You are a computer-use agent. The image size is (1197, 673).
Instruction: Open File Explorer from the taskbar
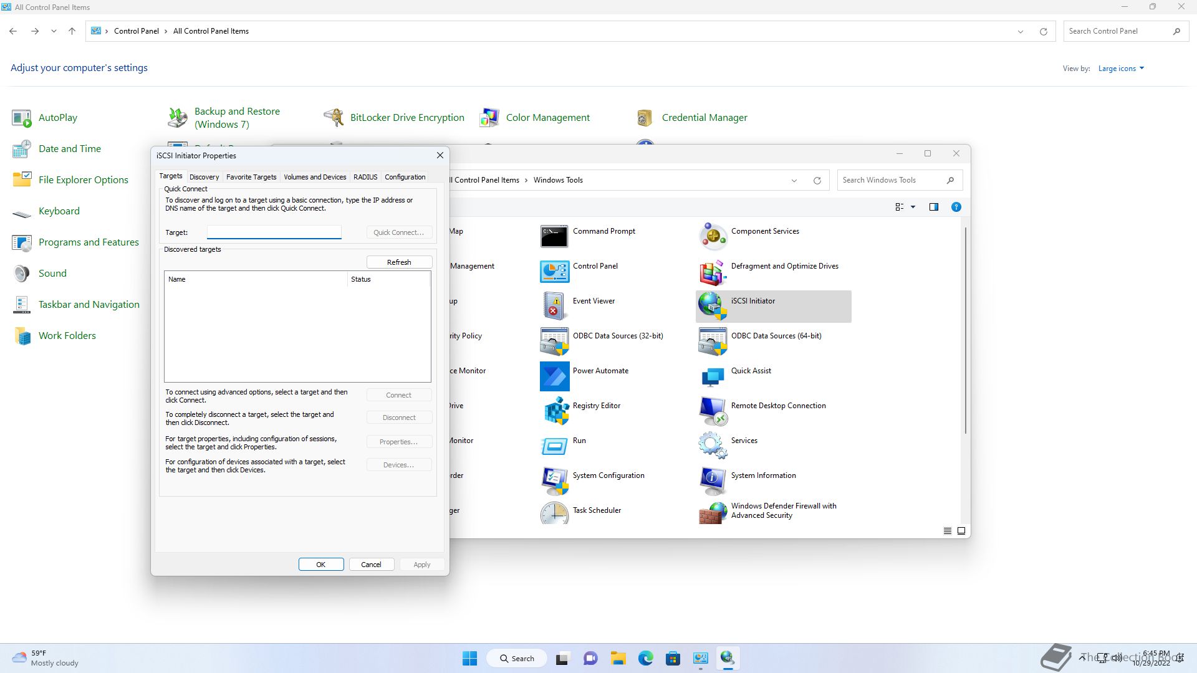point(618,658)
